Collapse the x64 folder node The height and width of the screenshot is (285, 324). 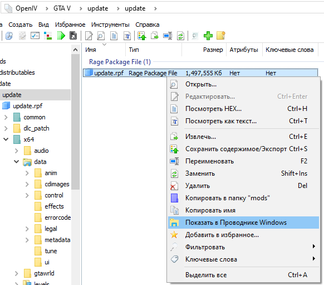pyautogui.click(x=6, y=139)
